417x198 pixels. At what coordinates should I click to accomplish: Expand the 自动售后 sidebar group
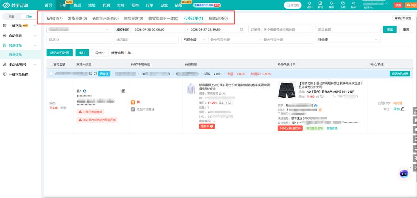pyautogui.click(x=35, y=35)
